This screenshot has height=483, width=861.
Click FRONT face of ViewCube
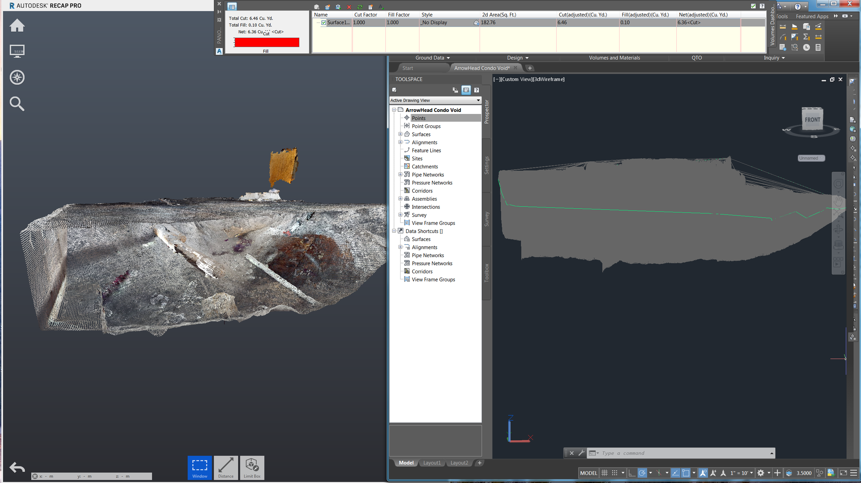point(812,120)
